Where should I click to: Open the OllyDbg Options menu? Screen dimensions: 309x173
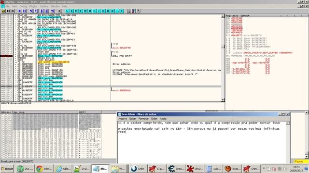point(44,6)
